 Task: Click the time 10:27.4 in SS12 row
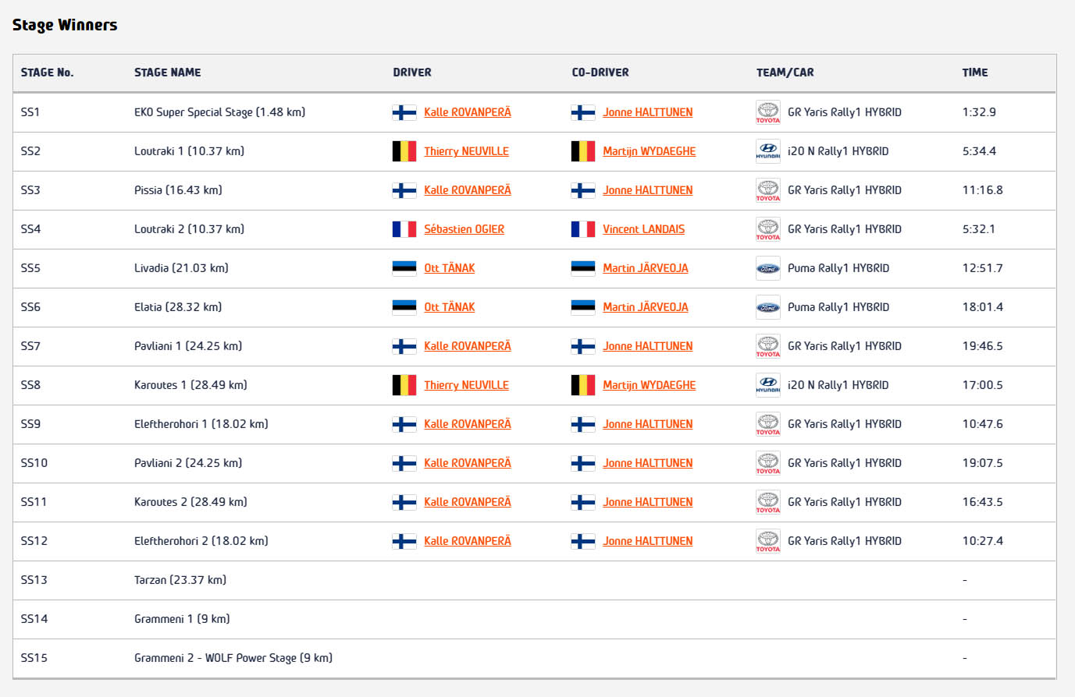(x=983, y=541)
